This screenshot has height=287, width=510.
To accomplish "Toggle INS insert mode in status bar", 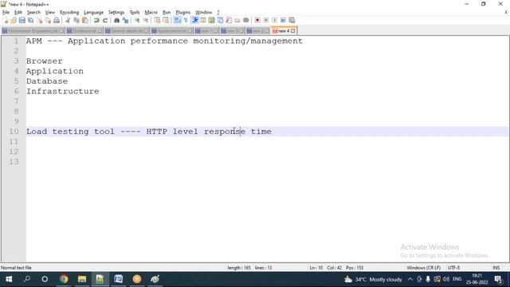I will (x=496, y=268).
